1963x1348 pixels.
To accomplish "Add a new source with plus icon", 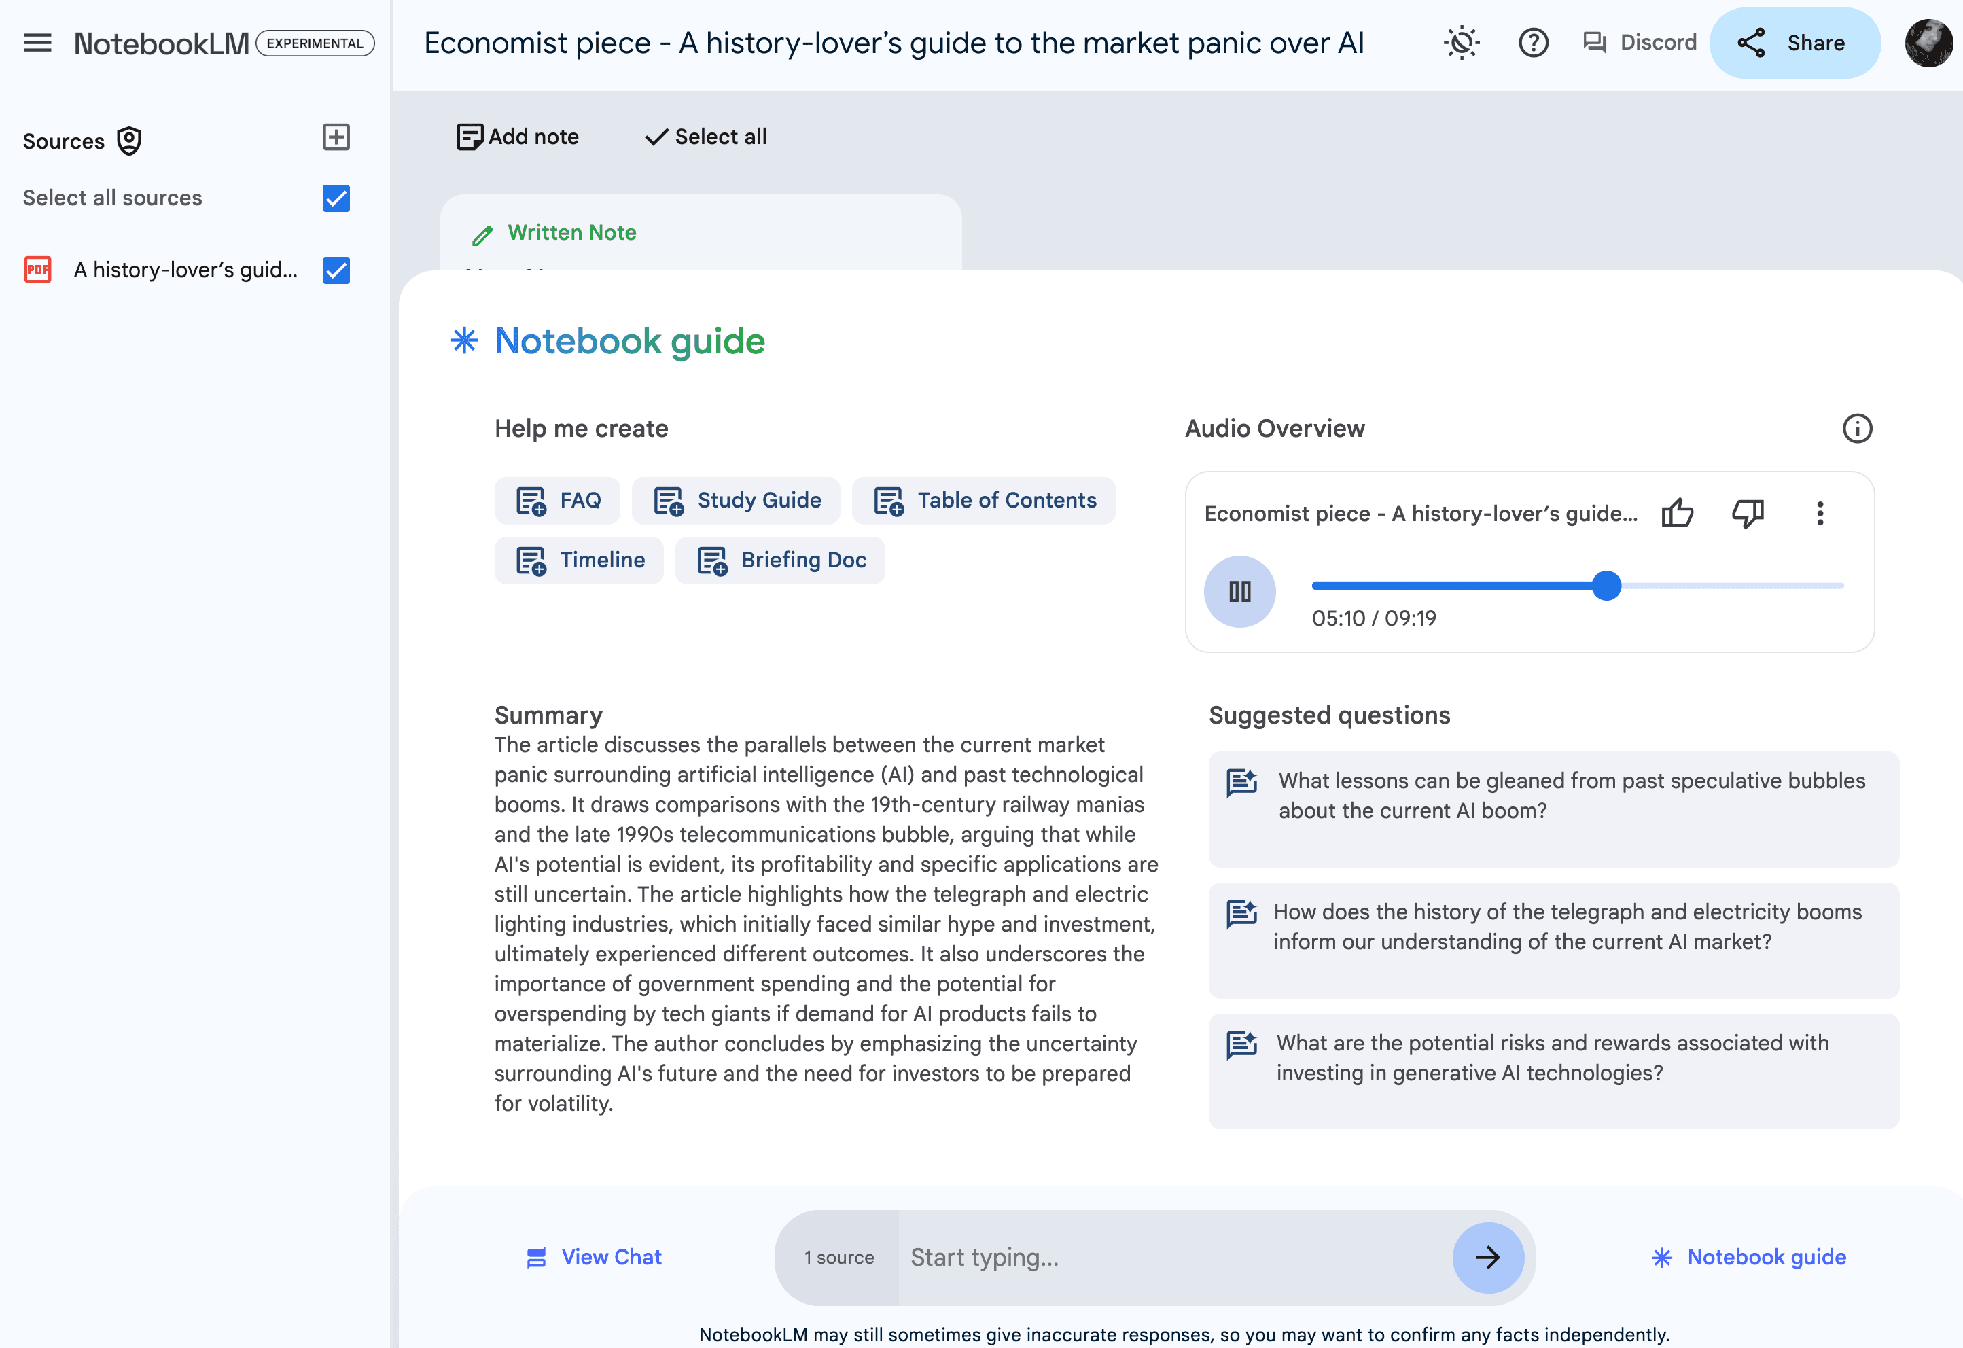I will 336,137.
